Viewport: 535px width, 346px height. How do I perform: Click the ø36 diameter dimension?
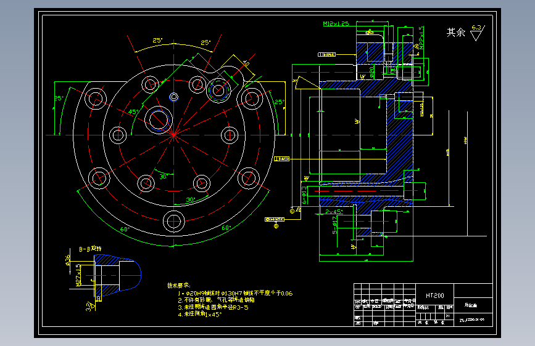coord(67,260)
